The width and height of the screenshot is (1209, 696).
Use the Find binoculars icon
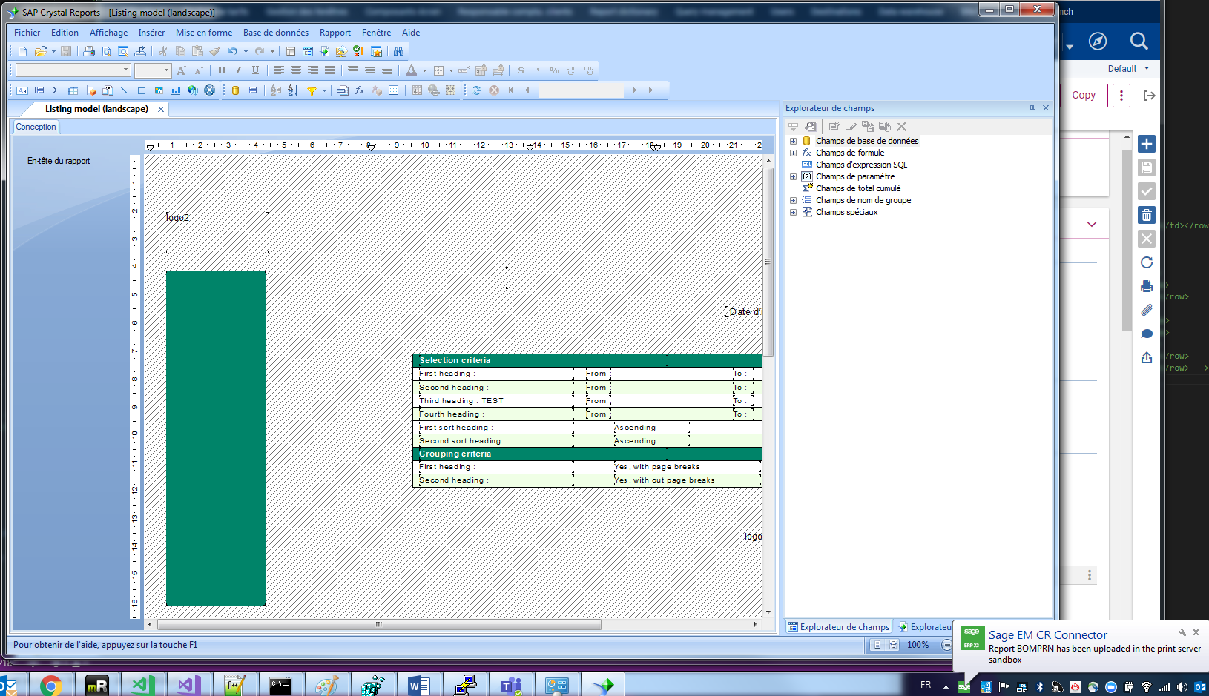pyautogui.click(x=398, y=51)
